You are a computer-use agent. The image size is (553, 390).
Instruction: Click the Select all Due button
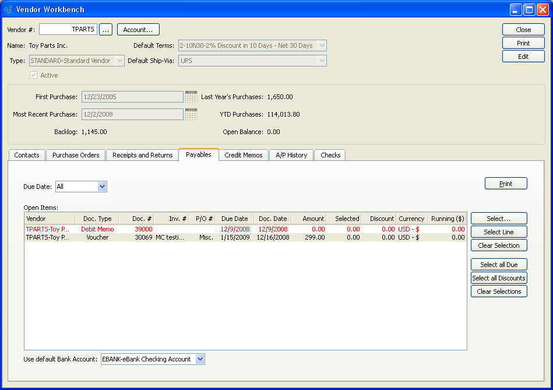click(499, 265)
